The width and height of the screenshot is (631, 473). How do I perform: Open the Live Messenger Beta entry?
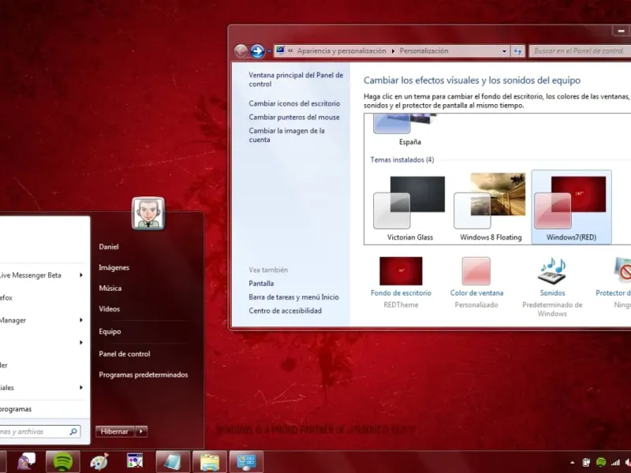click(43, 275)
